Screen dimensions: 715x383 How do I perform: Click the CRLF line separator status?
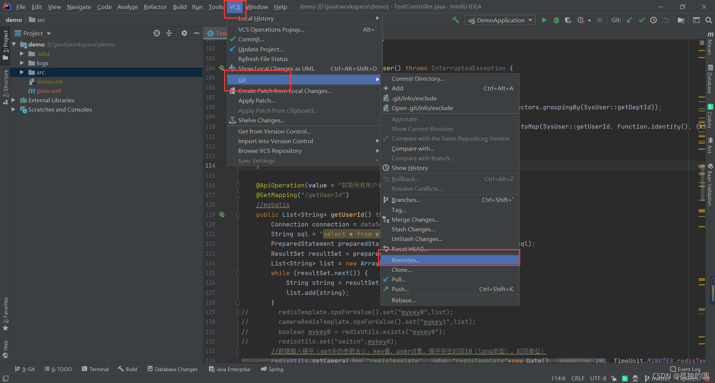click(578, 378)
